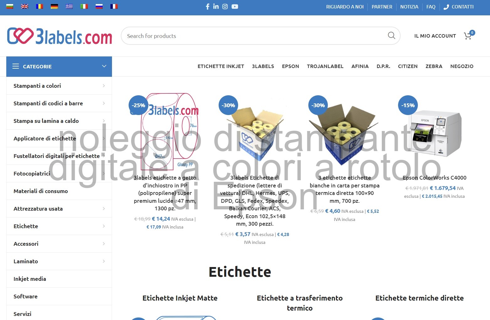Select the Italian flag language icon

click(84, 6)
